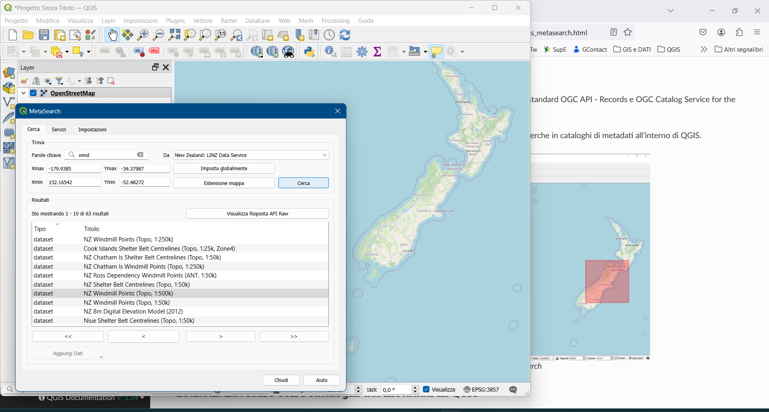Image resolution: width=769 pixels, height=412 pixels.
Task: Open Manage Map Themes eye dropdown
Action: coord(48,81)
